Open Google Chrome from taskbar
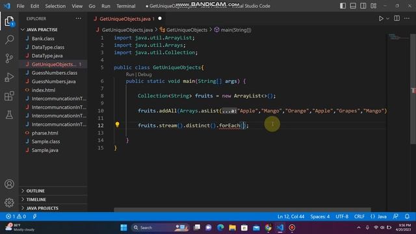The image size is (416, 234). (x=268, y=227)
